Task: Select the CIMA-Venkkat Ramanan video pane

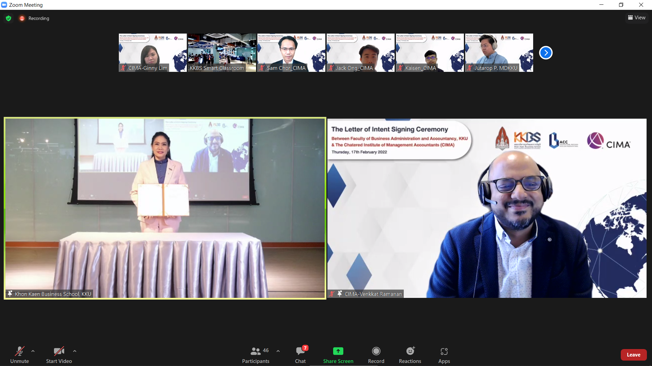Action: [x=487, y=208]
